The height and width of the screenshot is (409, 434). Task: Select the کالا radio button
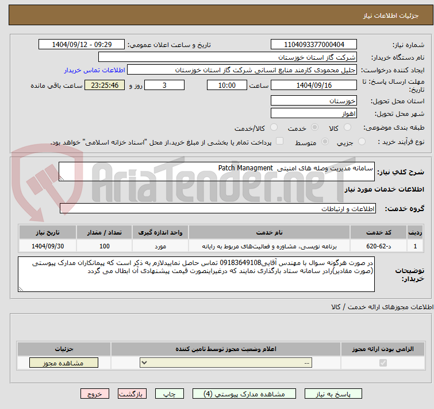(x=347, y=127)
